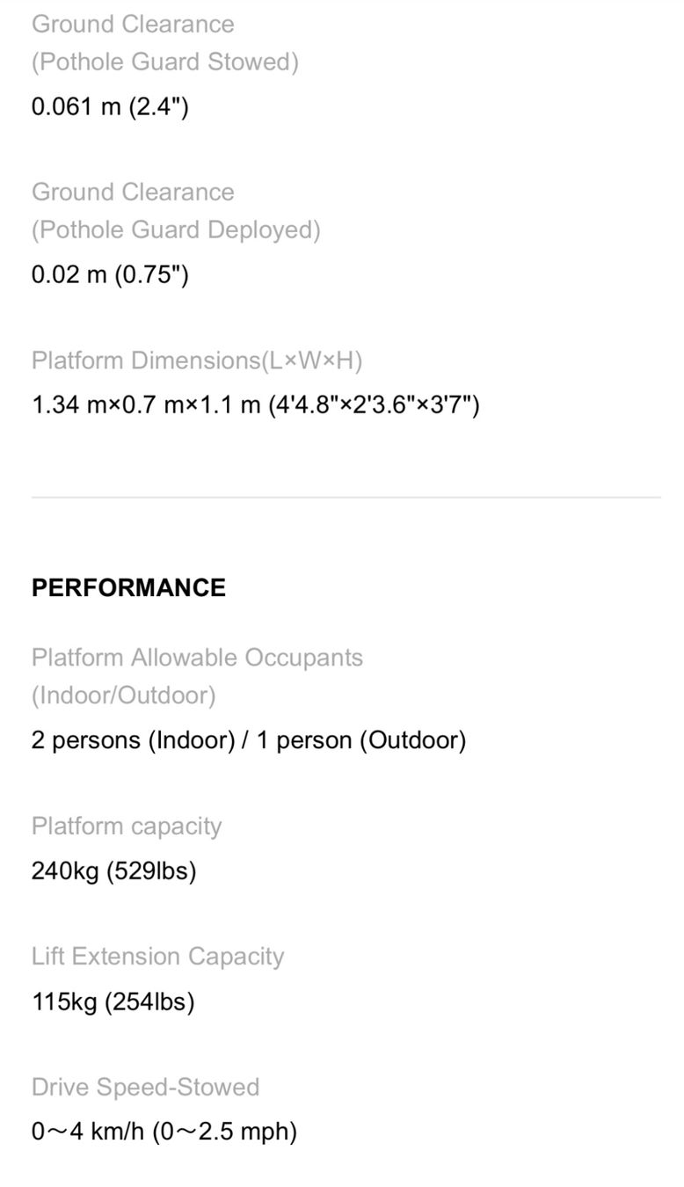The image size is (684, 1187).
Task: Click the "(Pothole Guard Stowed)" subtitle text
Action: (164, 62)
